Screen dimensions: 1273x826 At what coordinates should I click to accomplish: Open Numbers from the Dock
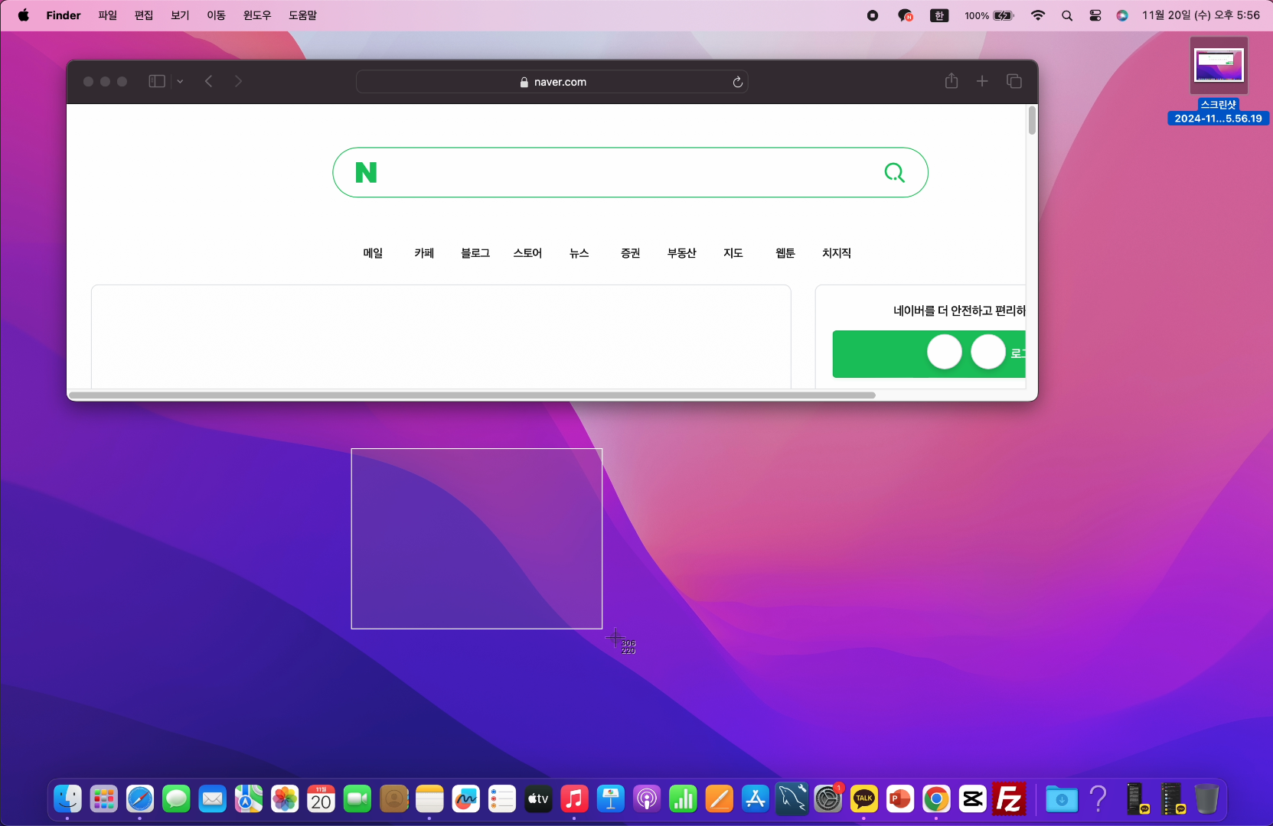point(683,799)
